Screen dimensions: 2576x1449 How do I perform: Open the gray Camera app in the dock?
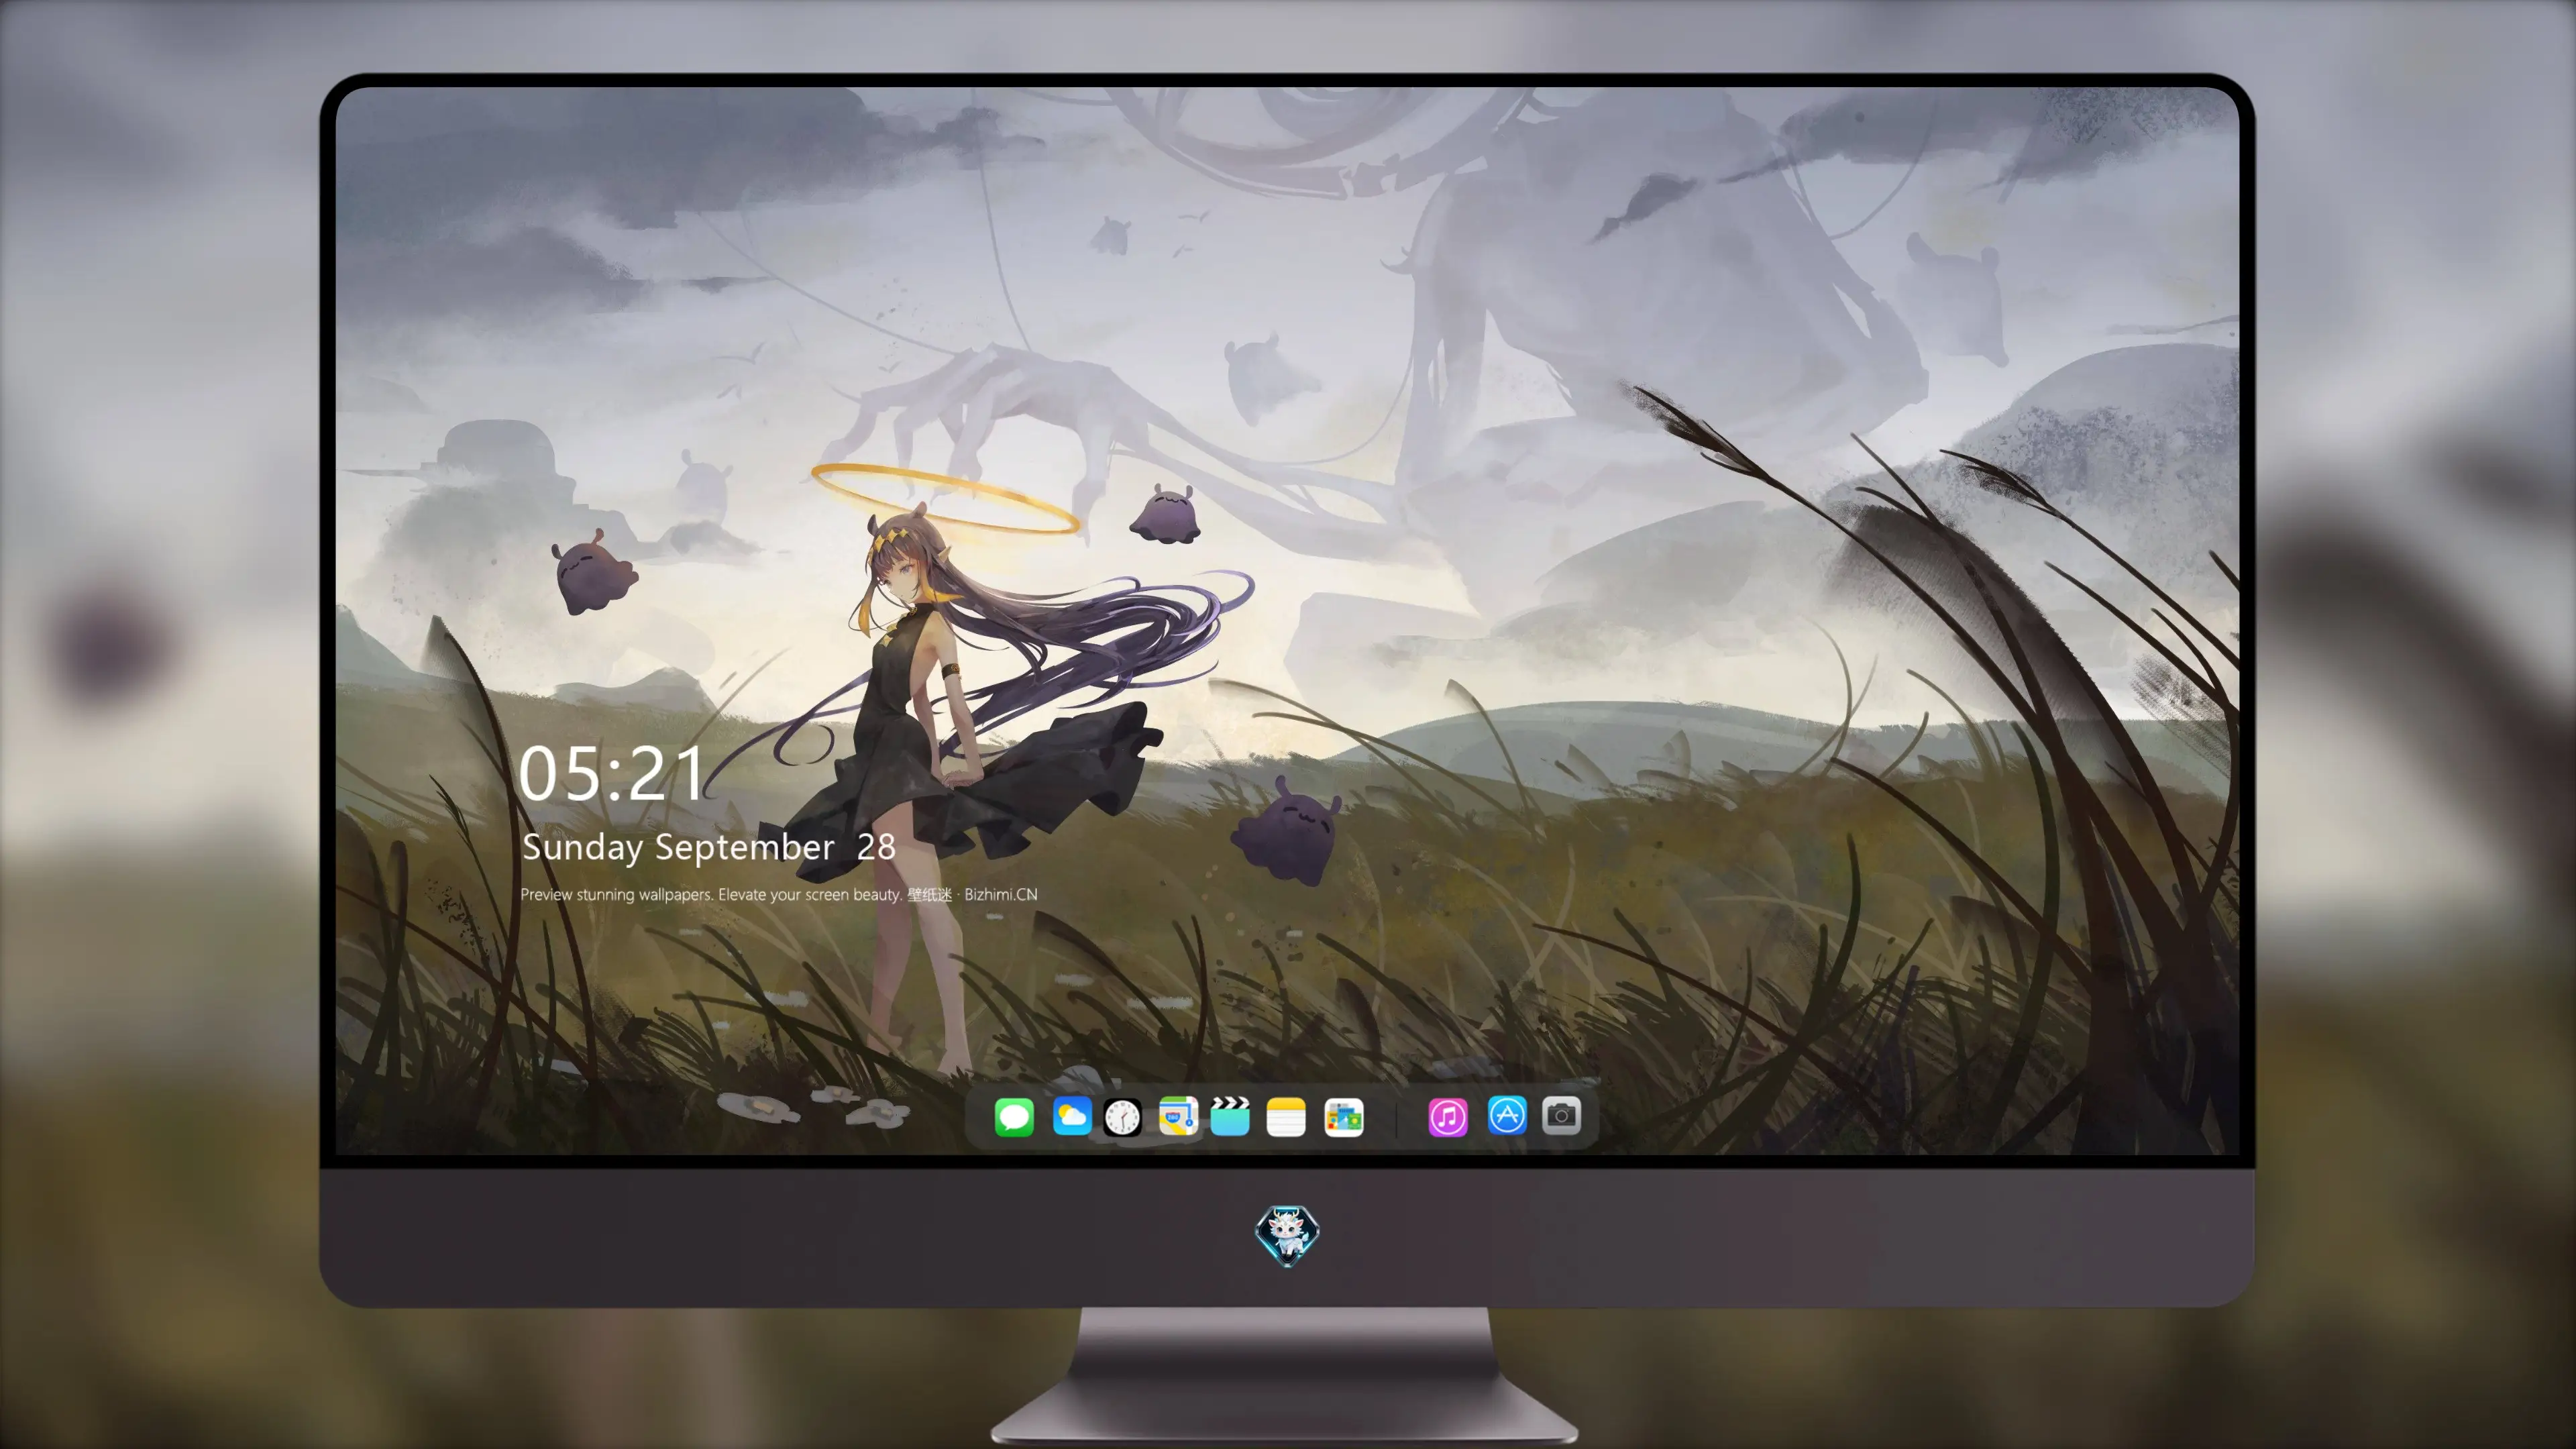(1562, 1115)
